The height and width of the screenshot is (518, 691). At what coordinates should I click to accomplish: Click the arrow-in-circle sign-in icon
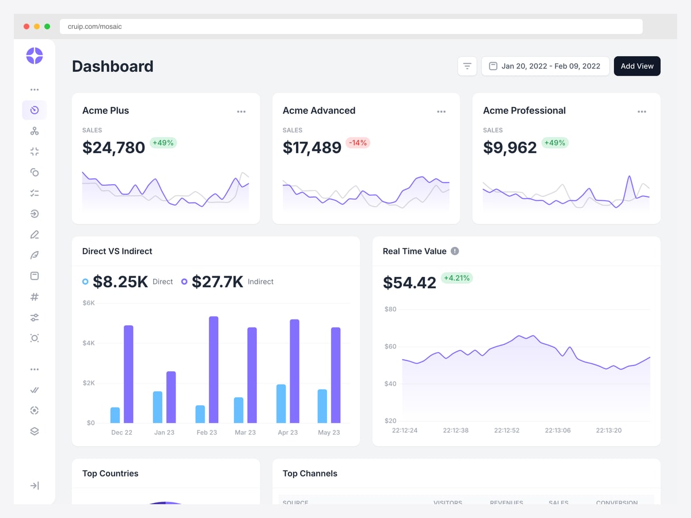pyautogui.click(x=35, y=214)
